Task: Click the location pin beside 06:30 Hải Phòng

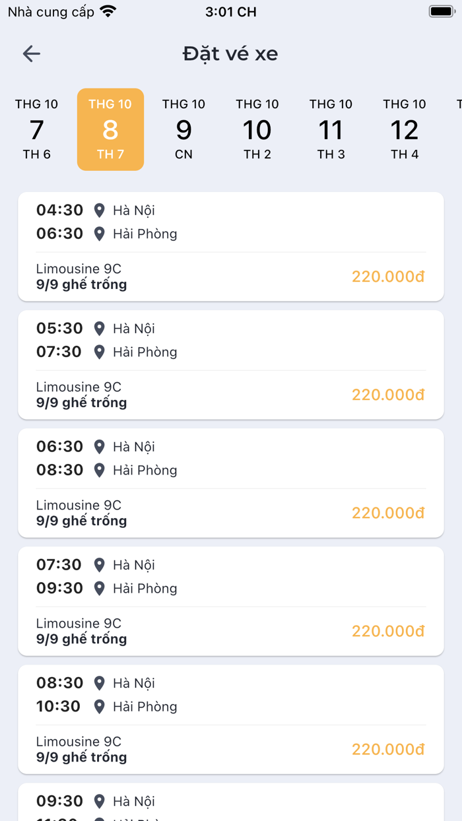Action: point(100,234)
